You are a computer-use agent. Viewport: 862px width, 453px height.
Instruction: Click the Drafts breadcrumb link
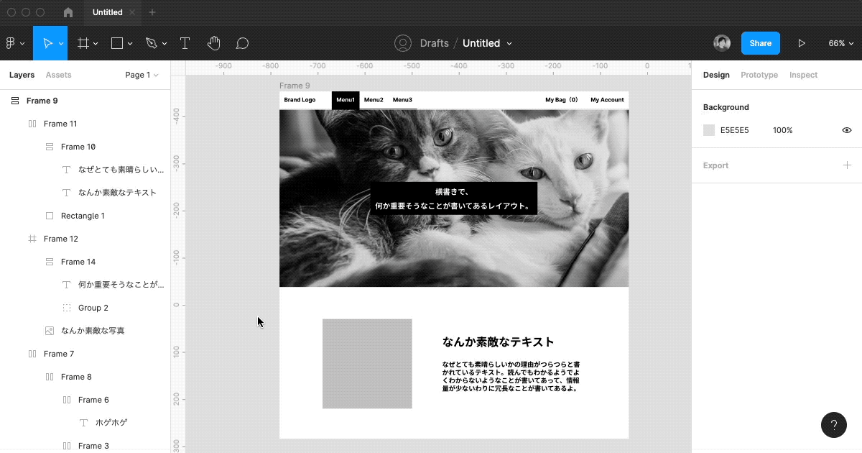coord(433,43)
